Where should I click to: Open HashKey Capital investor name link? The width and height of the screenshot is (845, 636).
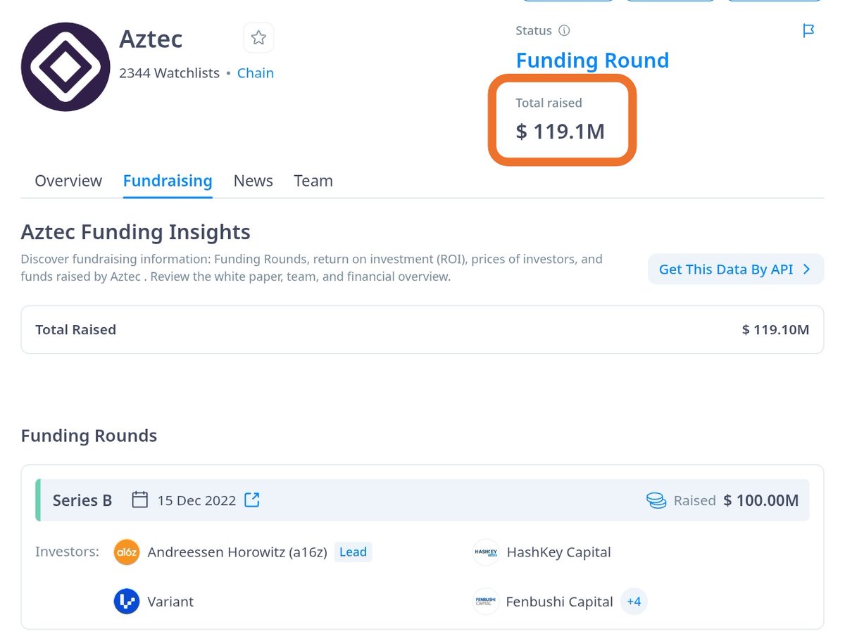pyautogui.click(x=559, y=552)
